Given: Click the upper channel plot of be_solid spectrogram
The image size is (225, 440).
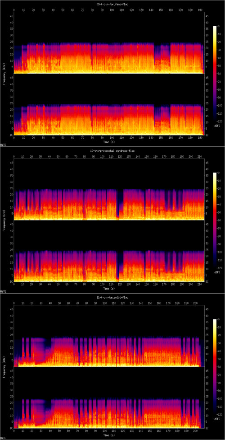Looking at the screenshot, I should [109, 336].
